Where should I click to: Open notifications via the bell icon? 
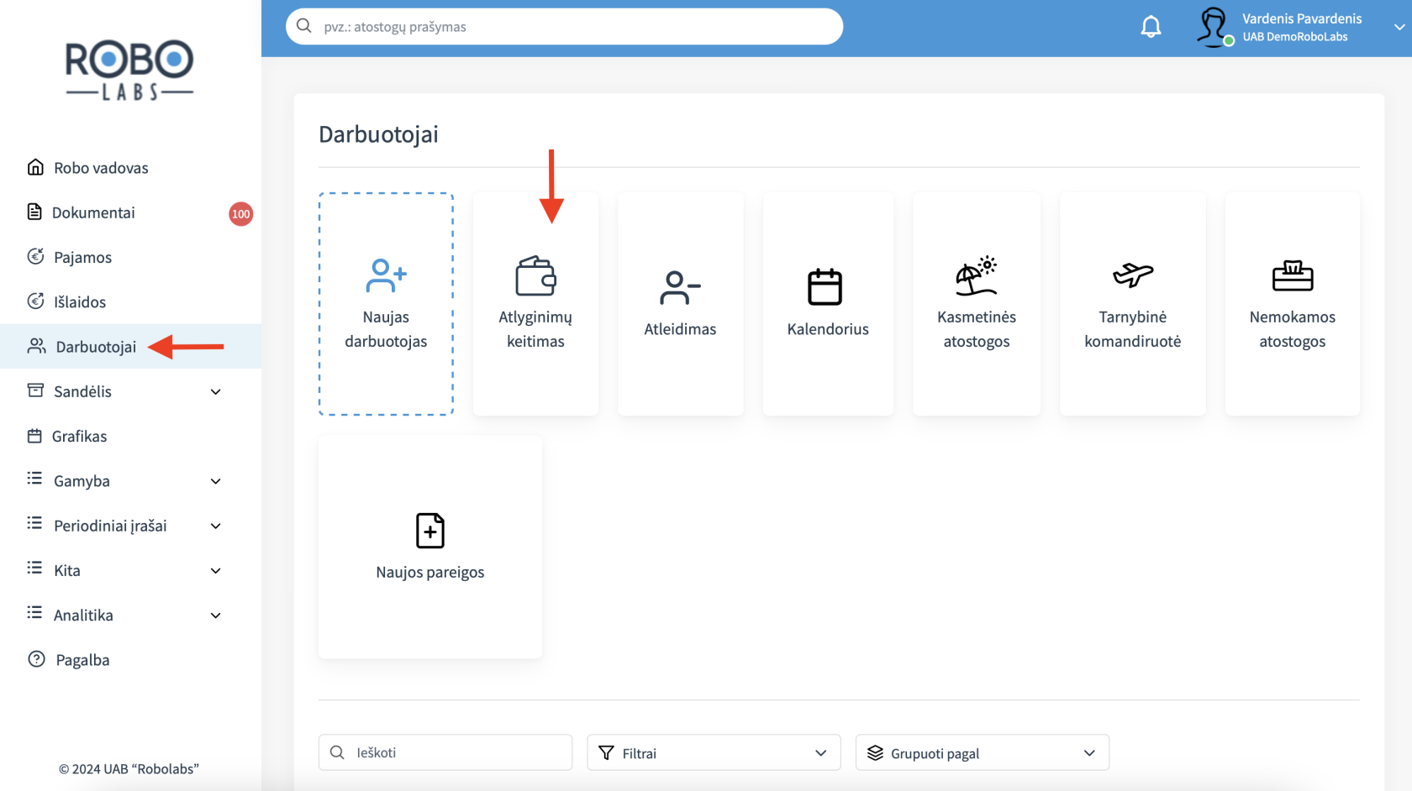1151,27
